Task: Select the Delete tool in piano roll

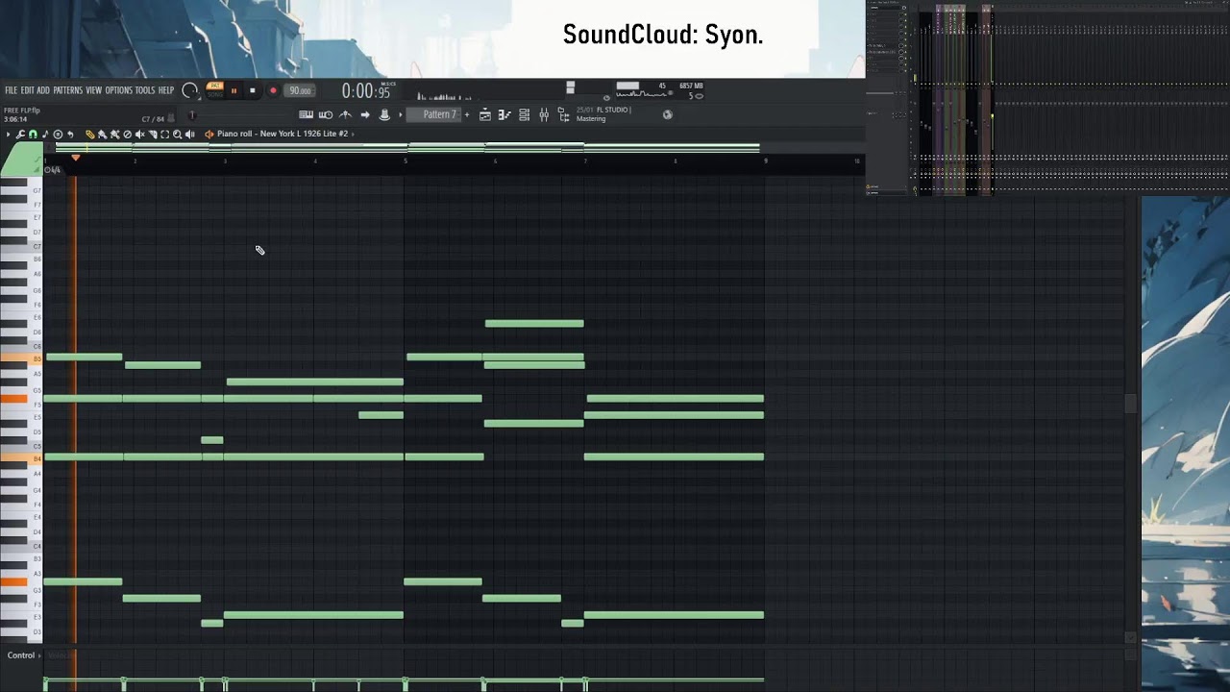Action: point(128,134)
